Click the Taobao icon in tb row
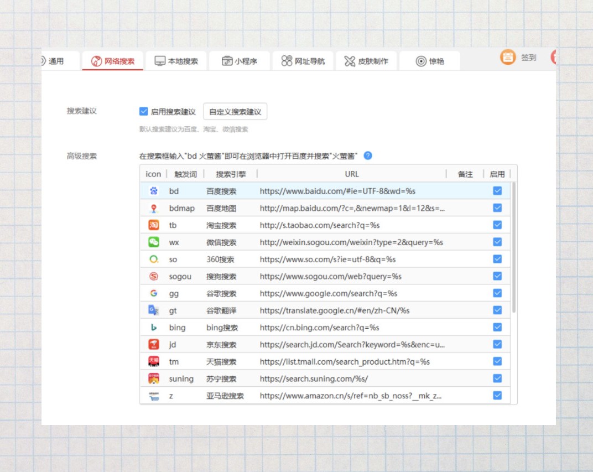Screen dimensions: 593x472 coord(153,225)
